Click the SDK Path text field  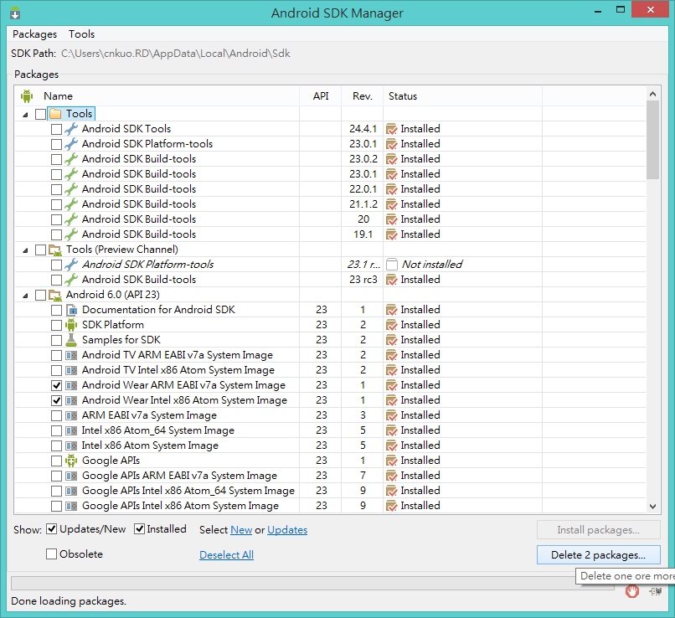(176, 54)
